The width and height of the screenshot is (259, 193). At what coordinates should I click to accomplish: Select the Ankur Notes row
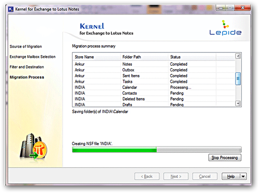[x=154, y=64]
